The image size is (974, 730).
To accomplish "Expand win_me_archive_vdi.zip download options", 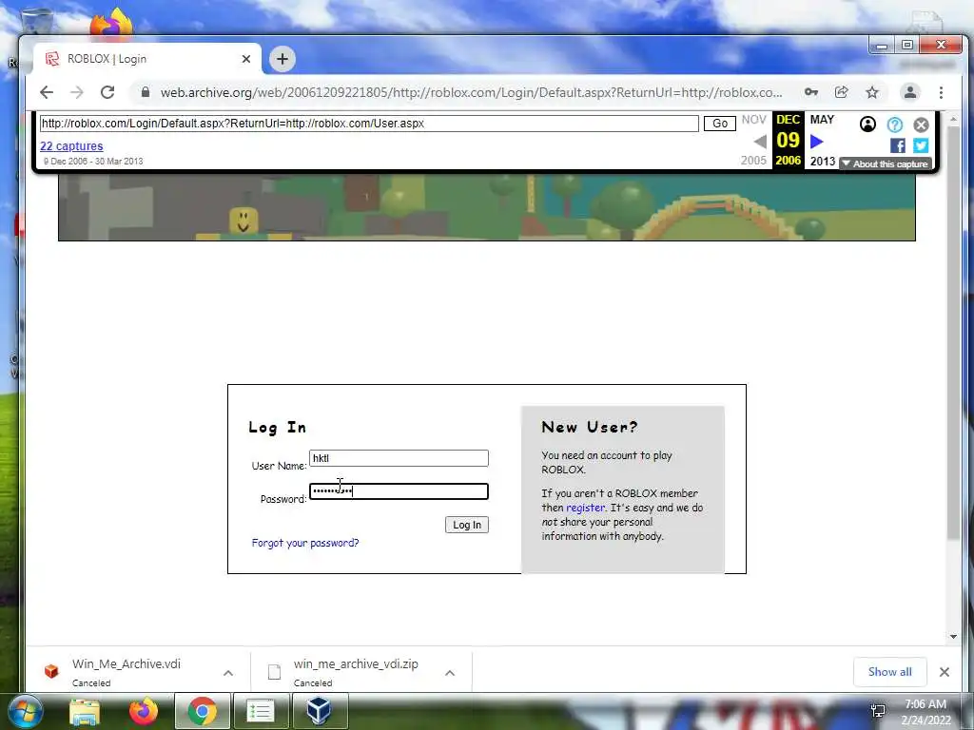I will [450, 673].
